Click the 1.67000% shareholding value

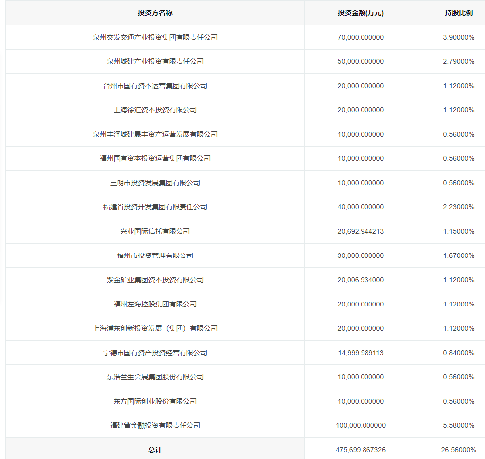pyautogui.click(x=459, y=255)
